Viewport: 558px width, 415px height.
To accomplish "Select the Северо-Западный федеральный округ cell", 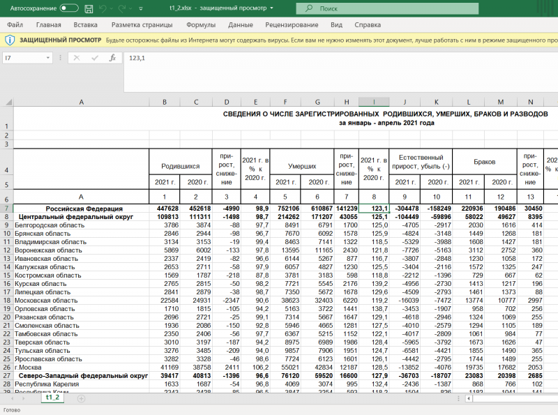I will point(81,375).
